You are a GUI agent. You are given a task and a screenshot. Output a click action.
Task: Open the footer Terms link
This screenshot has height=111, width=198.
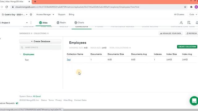pyautogui.click(x=51, y=100)
